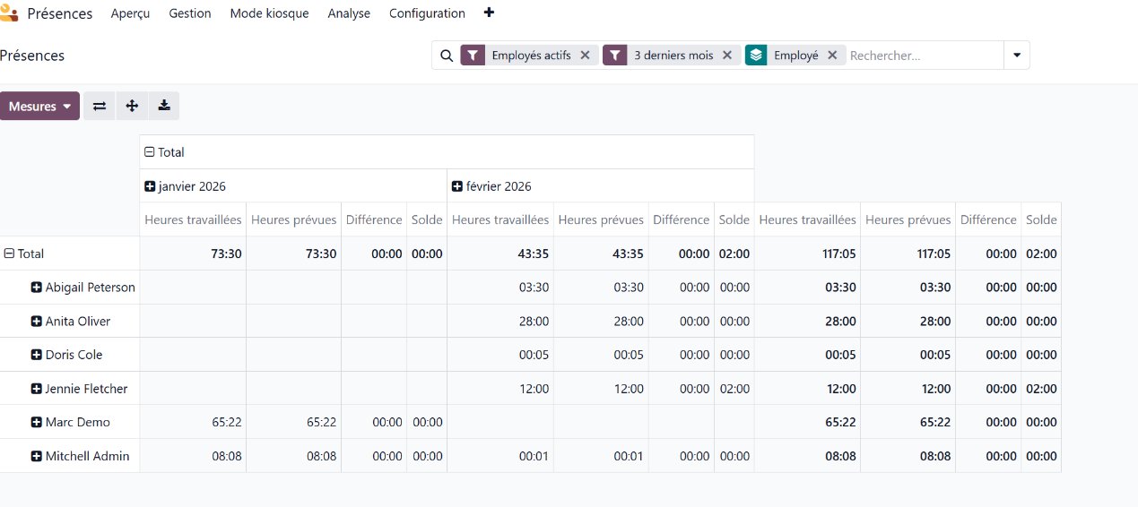The image size is (1138, 507).
Task: Expand the février 2026 column
Action: 456,186
